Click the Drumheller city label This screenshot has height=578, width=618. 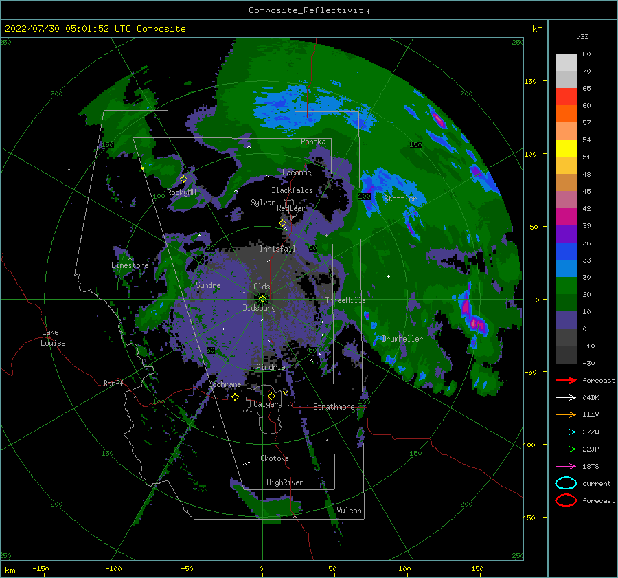[402, 339]
